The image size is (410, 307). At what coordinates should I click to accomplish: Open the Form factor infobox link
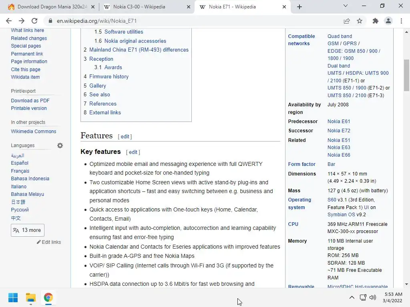(301, 164)
